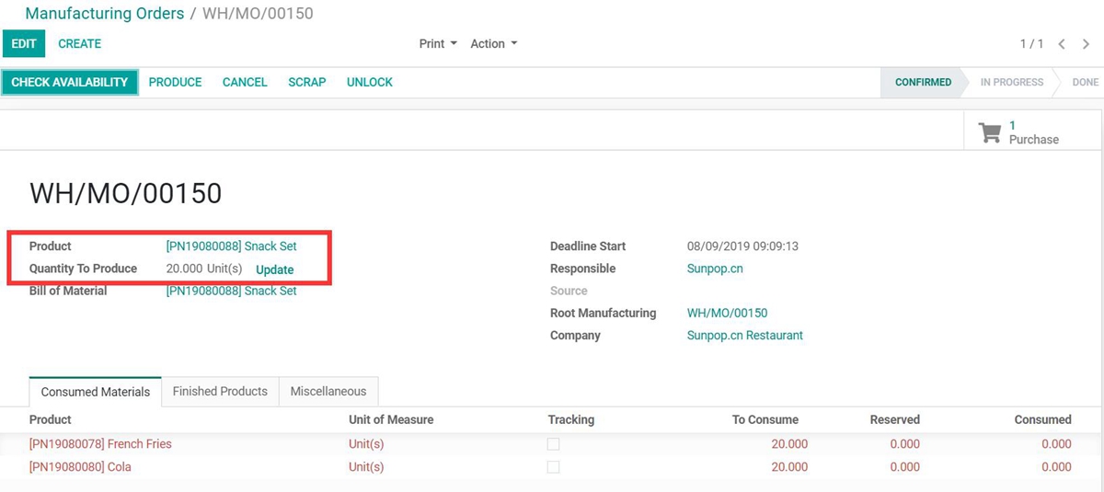Click the Scrap button
The width and height of the screenshot is (1104, 492).
(306, 83)
